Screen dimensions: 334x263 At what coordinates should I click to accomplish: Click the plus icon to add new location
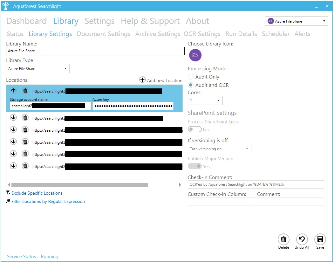click(142, 80)
